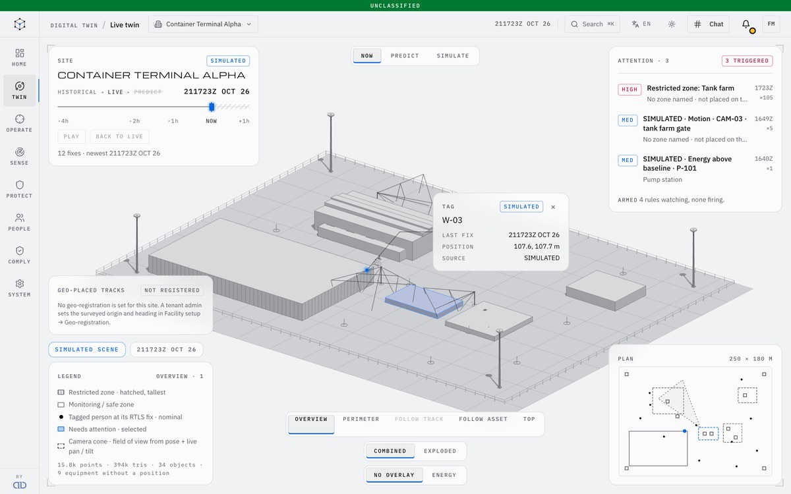
Task: Open the Energy above baseline P-101 alert
Action: [695, 169]
